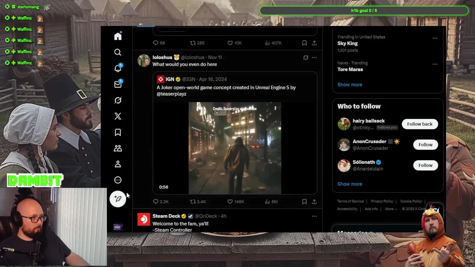Follow Sólionath

pos(425,165)
